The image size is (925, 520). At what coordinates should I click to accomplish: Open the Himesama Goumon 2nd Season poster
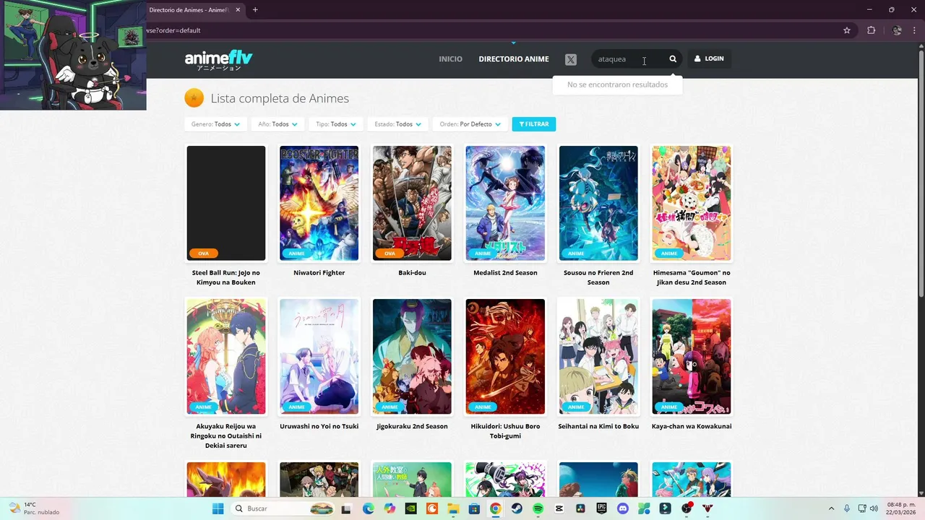point(692,203)
